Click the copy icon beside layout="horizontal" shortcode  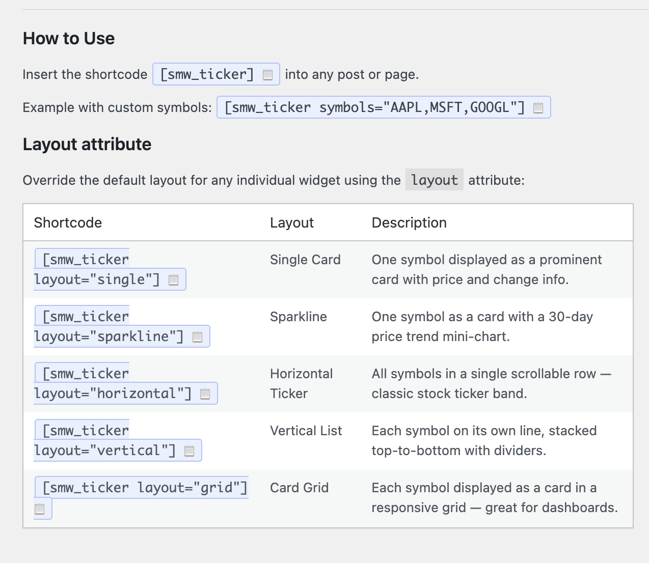[x=205, y=393]
